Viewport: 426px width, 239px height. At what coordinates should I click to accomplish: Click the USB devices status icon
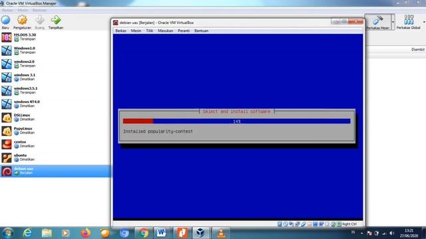(304, 224)
